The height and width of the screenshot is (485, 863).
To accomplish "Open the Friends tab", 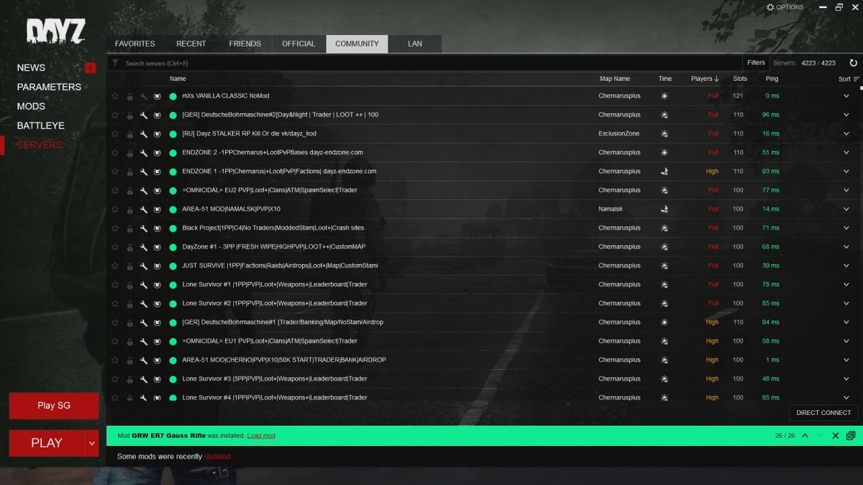I will tap(245, 44).
